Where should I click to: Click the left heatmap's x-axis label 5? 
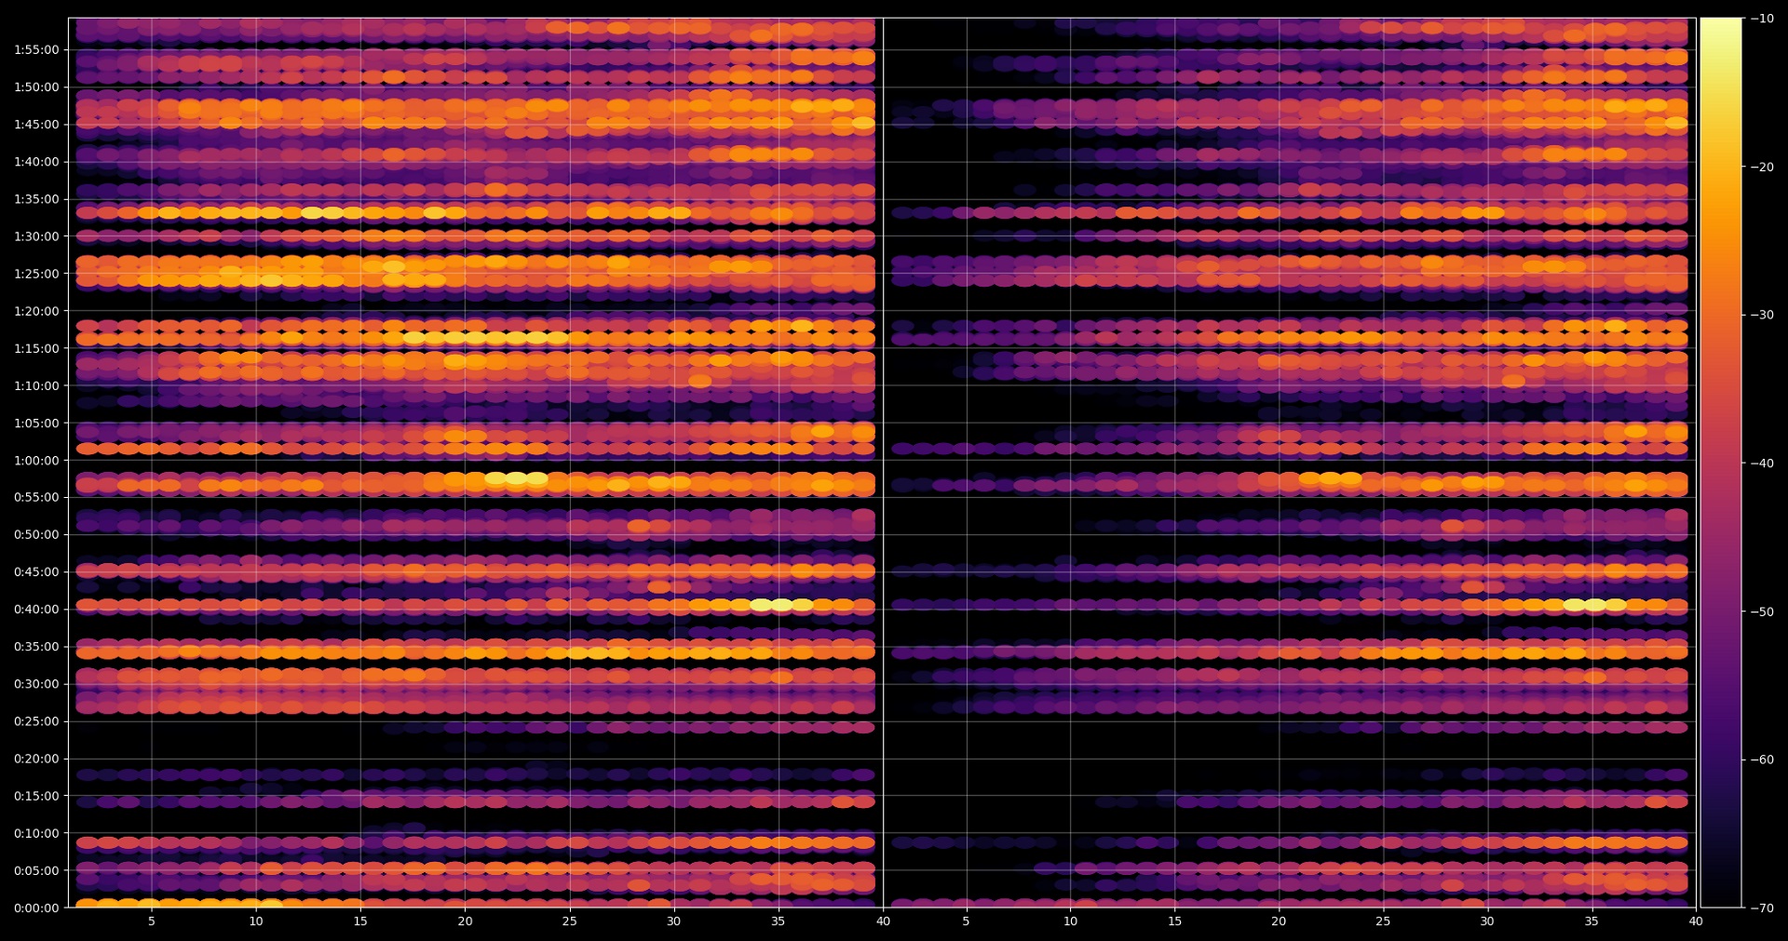point(152,921)
